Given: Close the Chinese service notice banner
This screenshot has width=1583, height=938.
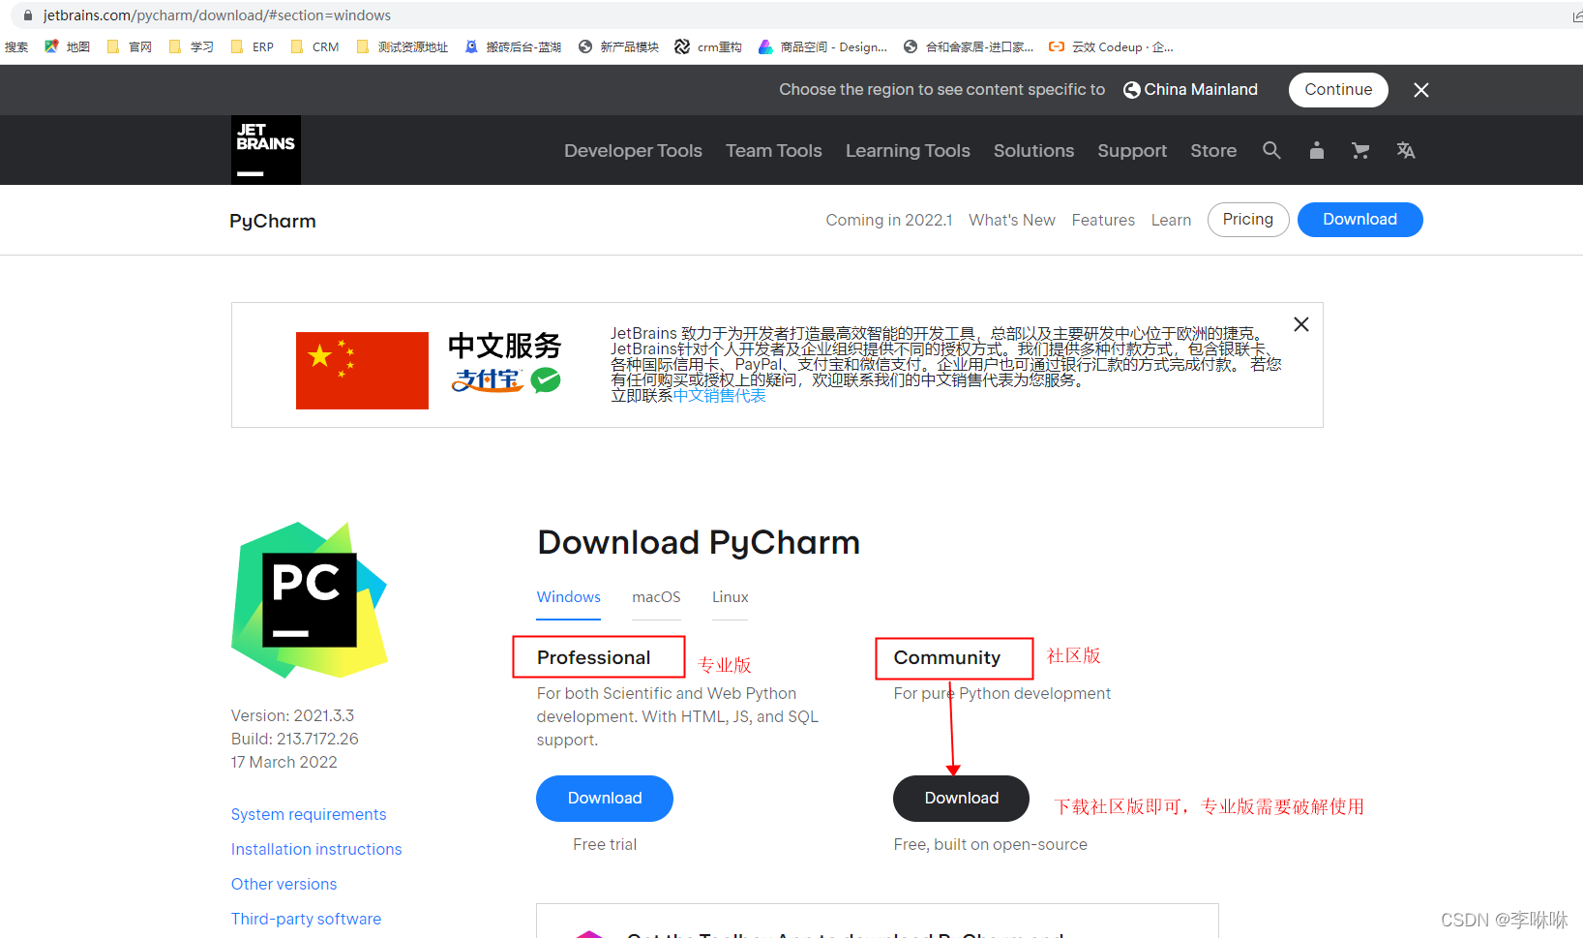Looking at the screenshot, I should click(1301, 324).
